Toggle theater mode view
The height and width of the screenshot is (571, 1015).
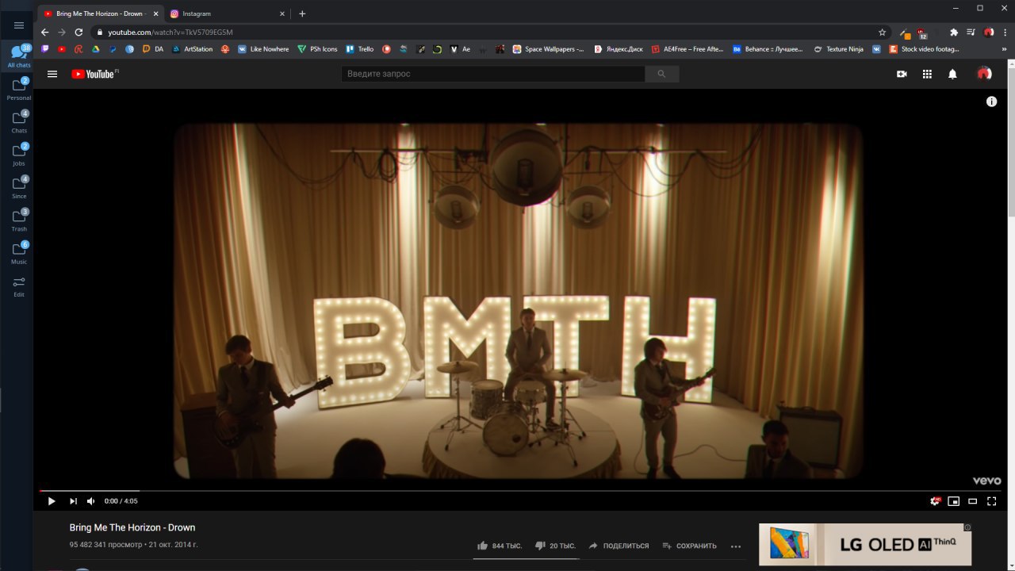(973, 501)
